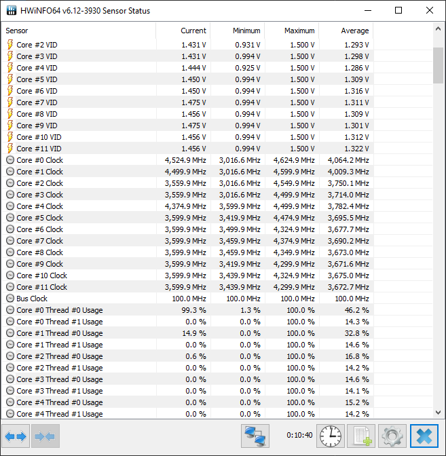
Task: Select the Core #7 Clock row label
Action: pos(40,241)
